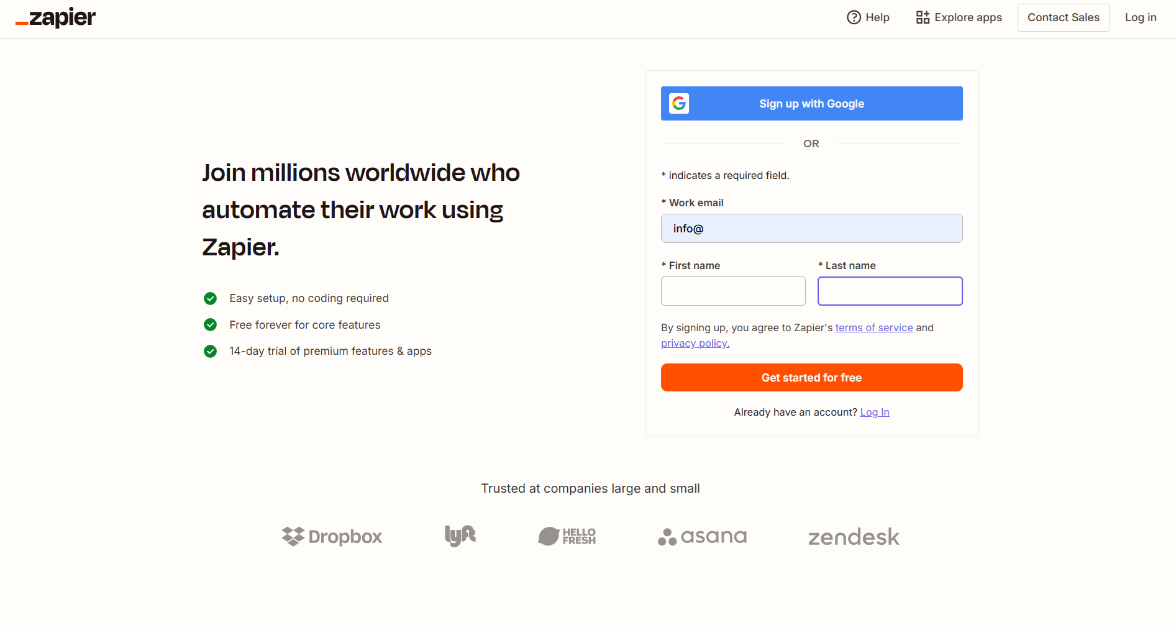This screenshot has width=1176, height=630.
Task: Click the Get started for free button
Action: [x=811, y=377]
